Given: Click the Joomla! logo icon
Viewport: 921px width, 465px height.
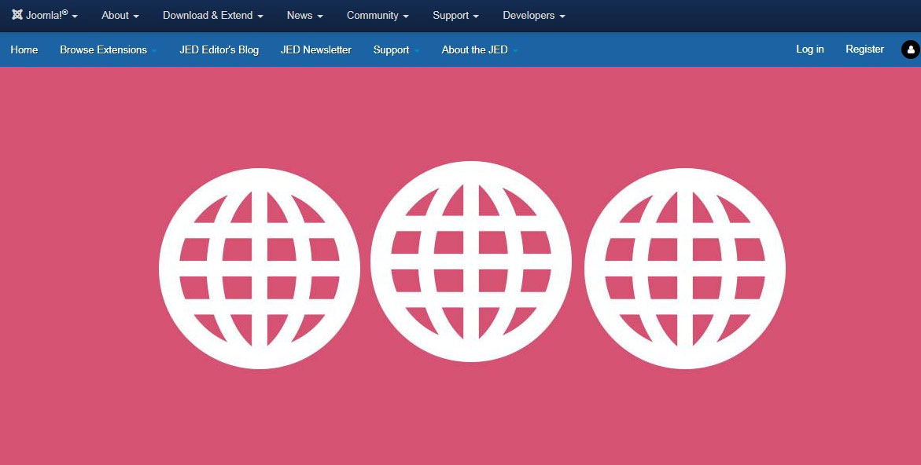Looking at the screenshot, I should [x=17, y=15].
